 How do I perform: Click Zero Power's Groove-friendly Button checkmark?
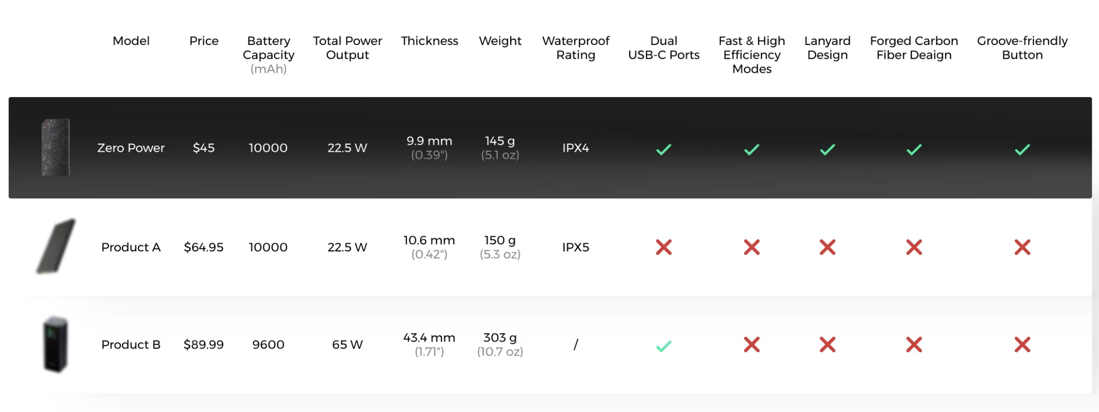click(x=1022, y=150)
